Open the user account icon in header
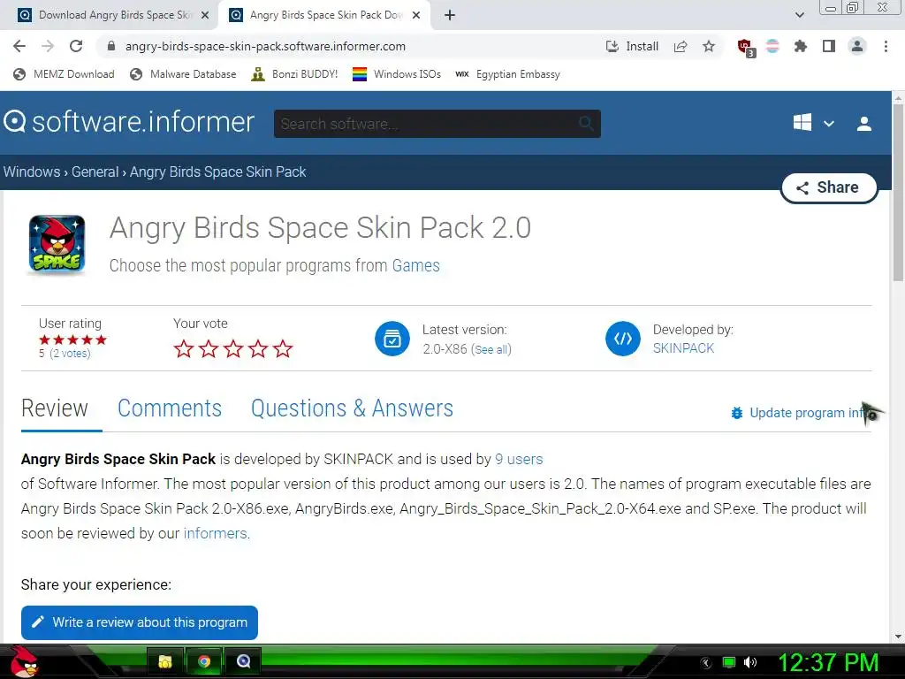Screen dimensions: 905x679 [864, 124]
